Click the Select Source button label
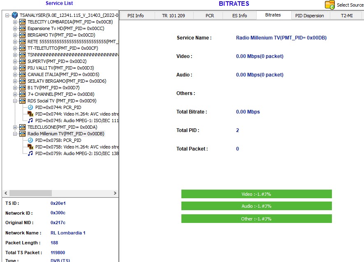Image resolution: width=364 pixels, height=262 pixels. 350,5
